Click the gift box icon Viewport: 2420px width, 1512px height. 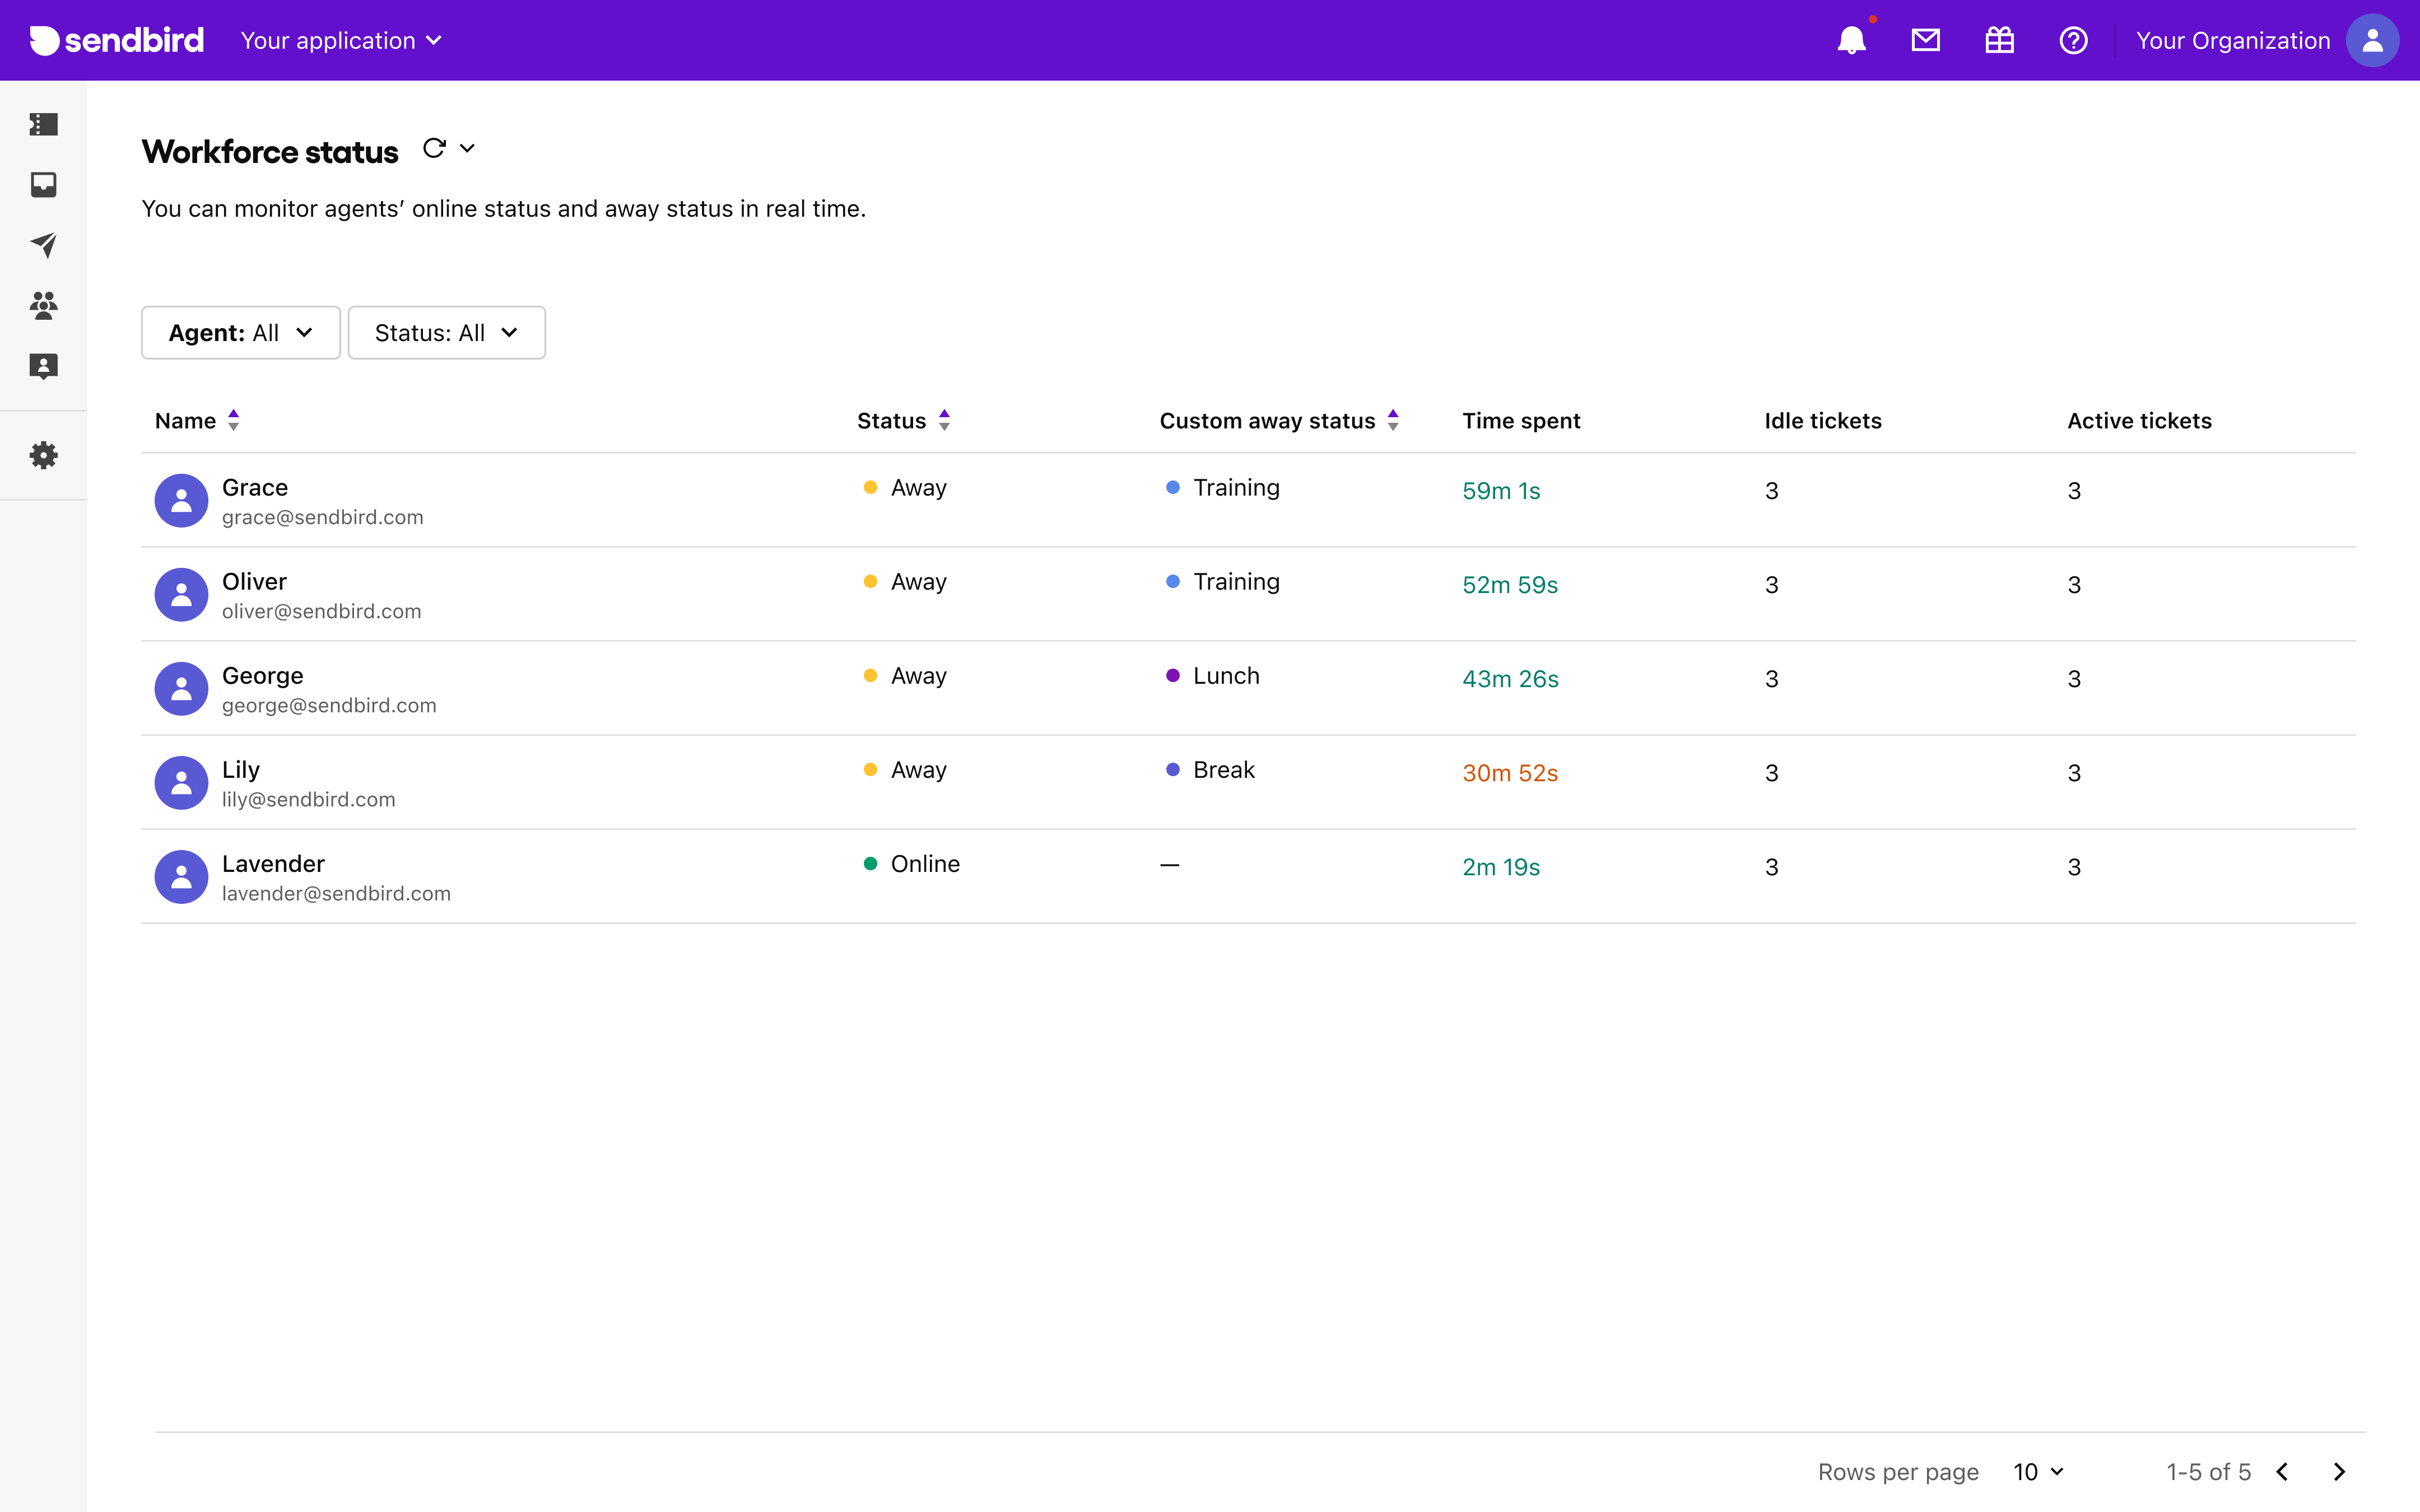pyautogui.click(x=1999, y=40)
